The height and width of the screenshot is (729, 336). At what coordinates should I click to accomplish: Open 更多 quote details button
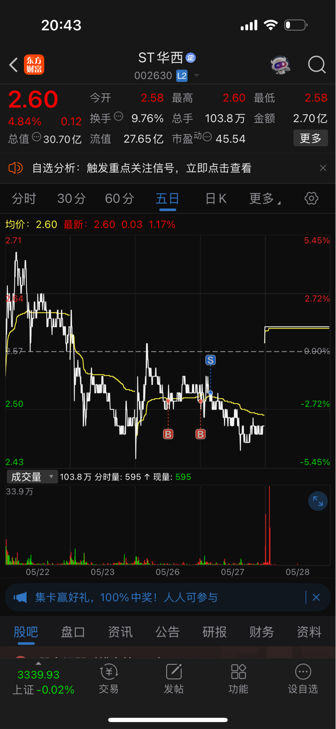coord(311,138)
